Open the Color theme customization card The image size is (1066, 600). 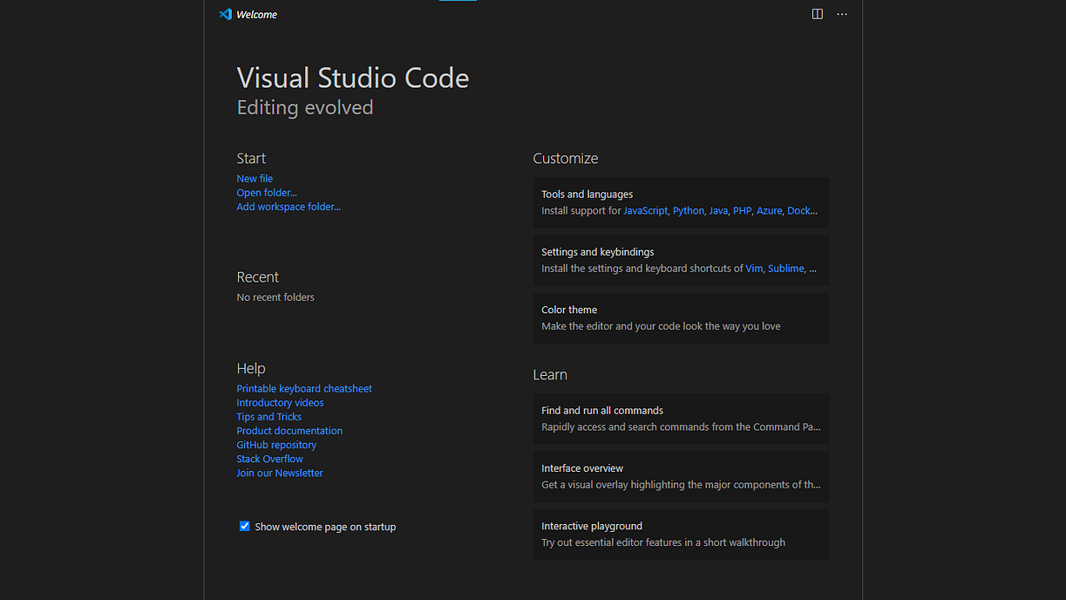click(681, 317)
